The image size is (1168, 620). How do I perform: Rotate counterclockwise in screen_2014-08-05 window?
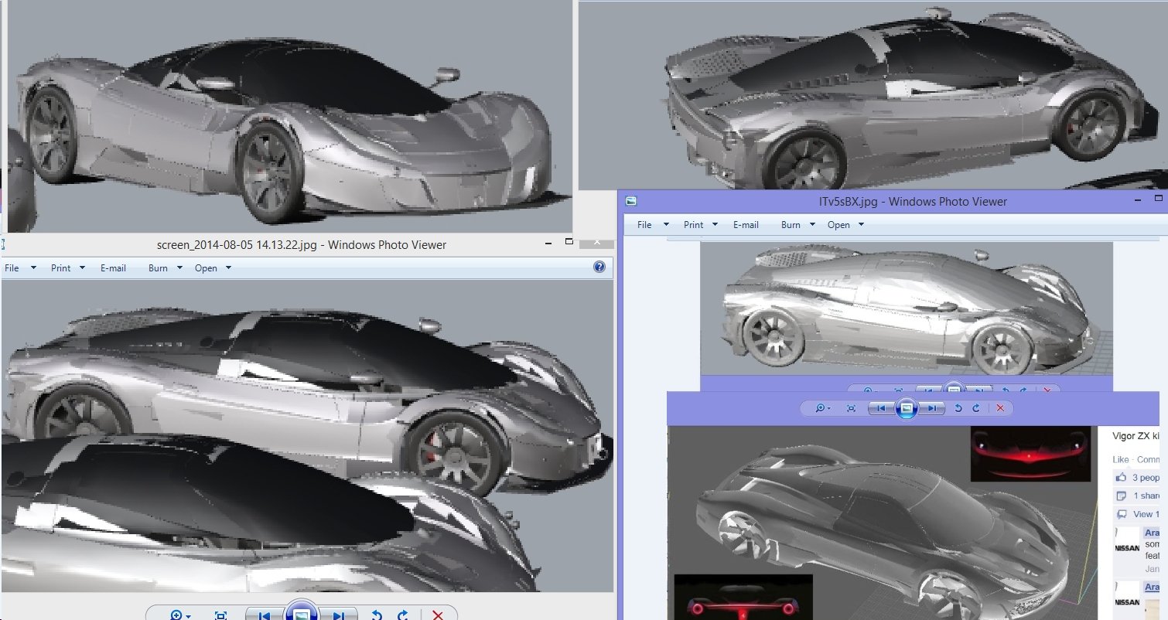coord(377,615)
